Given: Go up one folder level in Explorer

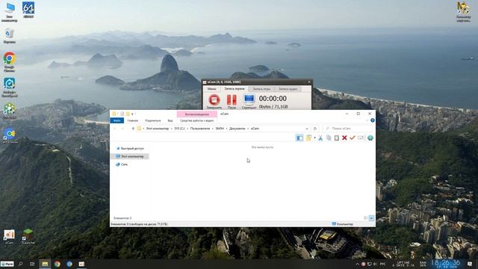Looking at the screenshot, I should pyautogui.click(x=133, y=129).
